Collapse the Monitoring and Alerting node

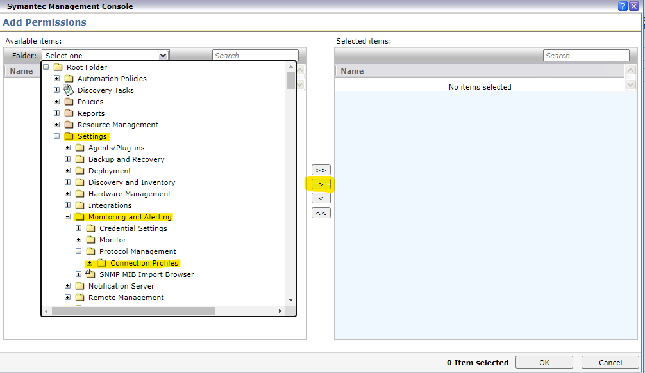click(68, 217)
